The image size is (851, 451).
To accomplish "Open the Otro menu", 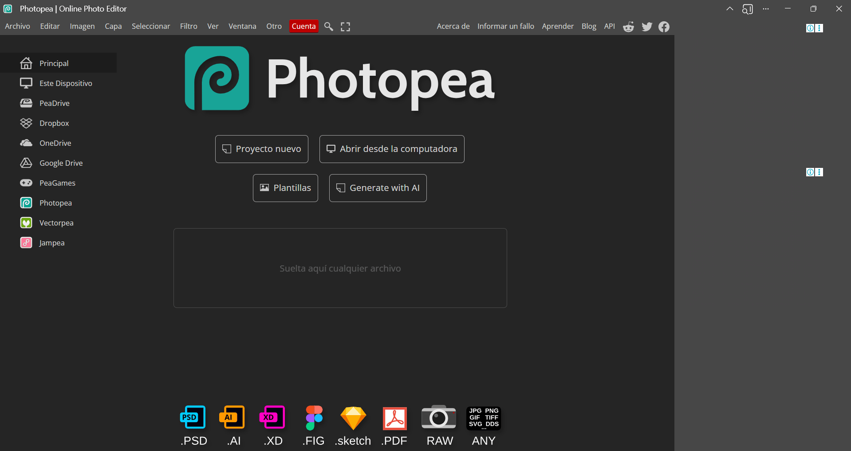I will (x=274, y=26).
